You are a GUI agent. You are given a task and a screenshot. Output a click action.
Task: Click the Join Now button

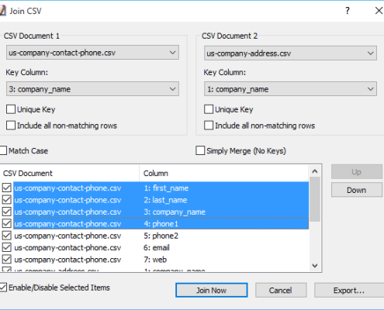pos(212,290)
